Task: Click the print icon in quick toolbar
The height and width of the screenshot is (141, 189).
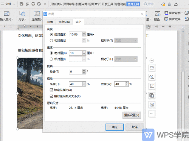Action: [x=33, y=4]
